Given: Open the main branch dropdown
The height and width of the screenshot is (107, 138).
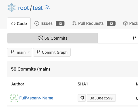Looking at the screenshot, I should coord(20,52).
